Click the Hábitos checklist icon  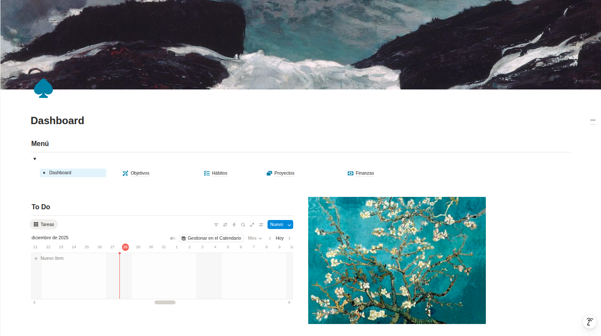tap(207, 173)
